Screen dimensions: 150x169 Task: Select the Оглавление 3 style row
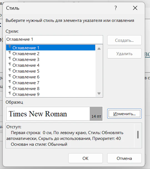(x=51, y=59)
